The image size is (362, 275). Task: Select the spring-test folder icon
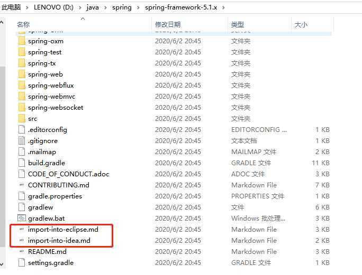[x=22, y=52]
